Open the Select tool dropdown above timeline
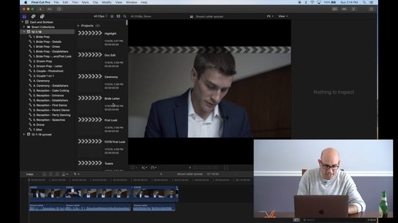The height and width of the screenshot is (223, 398). pos(76,174)
